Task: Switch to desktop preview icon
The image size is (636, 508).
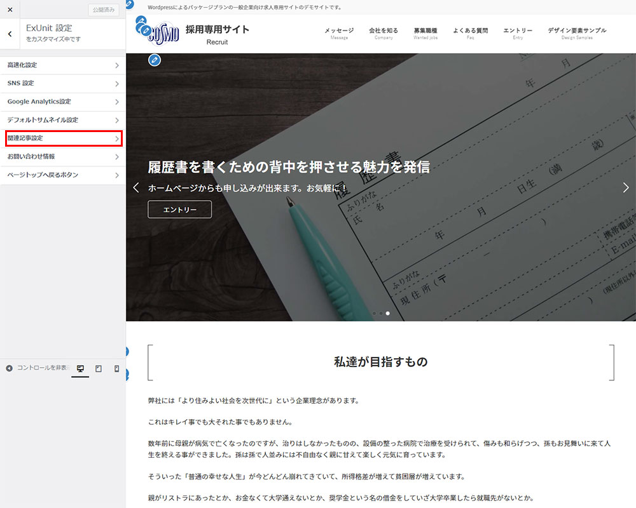Action: [80, 368]
